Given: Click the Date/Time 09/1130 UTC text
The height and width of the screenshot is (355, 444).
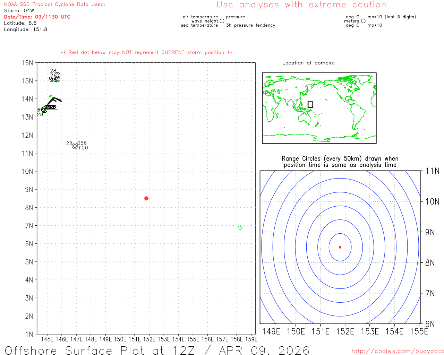Looking at the screenshot, I should click(37, 17).
